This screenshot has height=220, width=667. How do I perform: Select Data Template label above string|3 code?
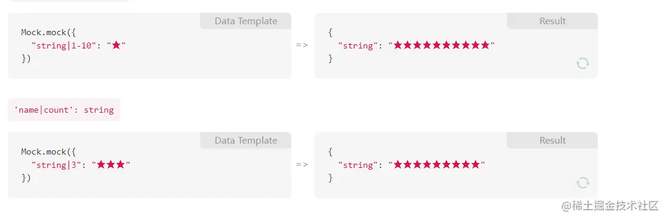pyautogui.click(x=246, y=141)
